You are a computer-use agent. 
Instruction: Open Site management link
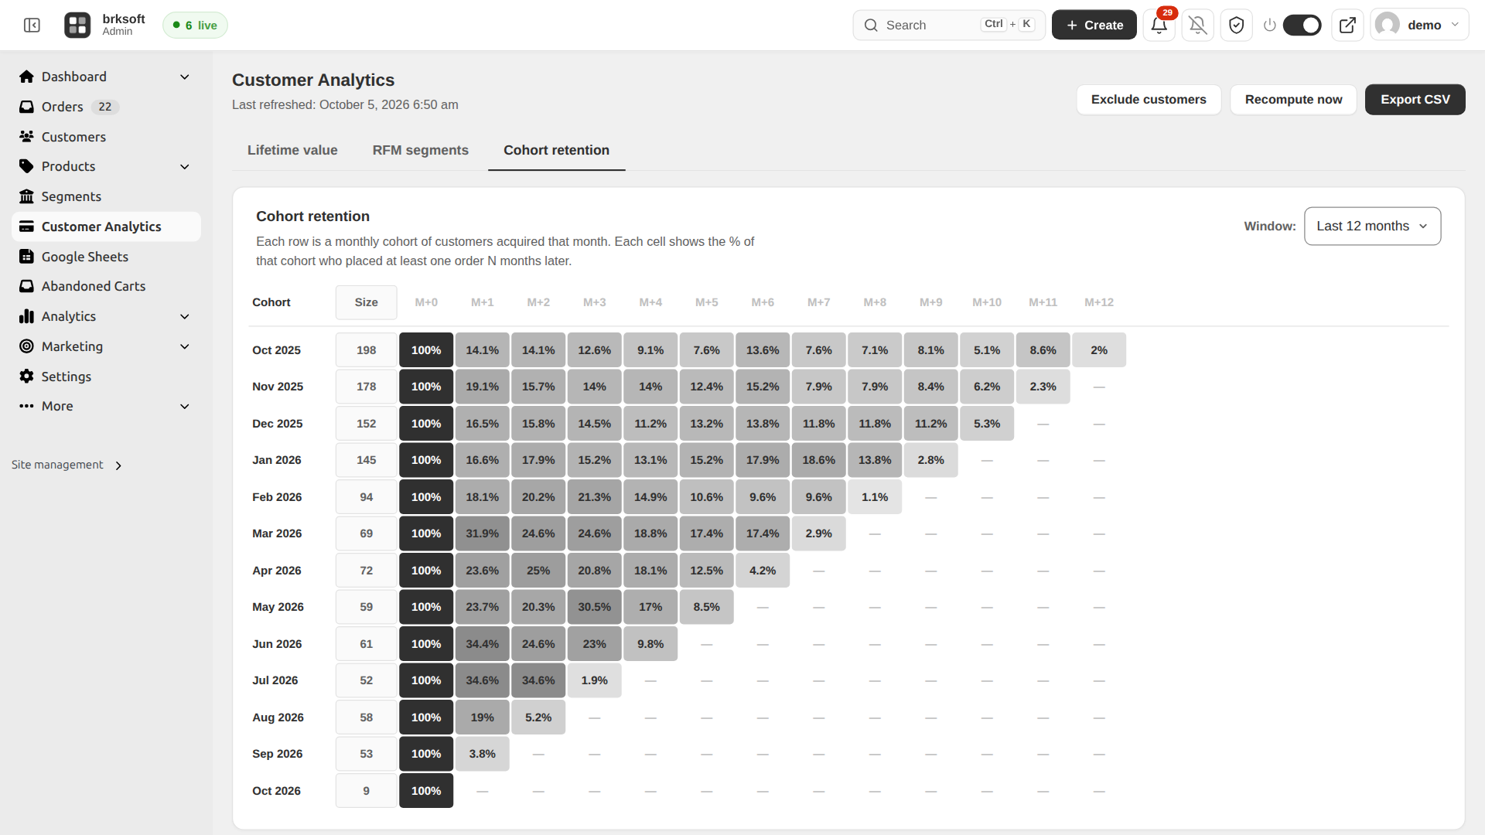[x=67, y=465]
